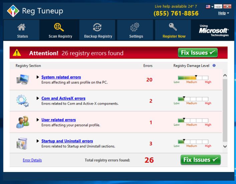Expand the Startup and Uninstall errors section
Image resolution: width=236 pixels, height=184 pixels.
coord(38,141)
